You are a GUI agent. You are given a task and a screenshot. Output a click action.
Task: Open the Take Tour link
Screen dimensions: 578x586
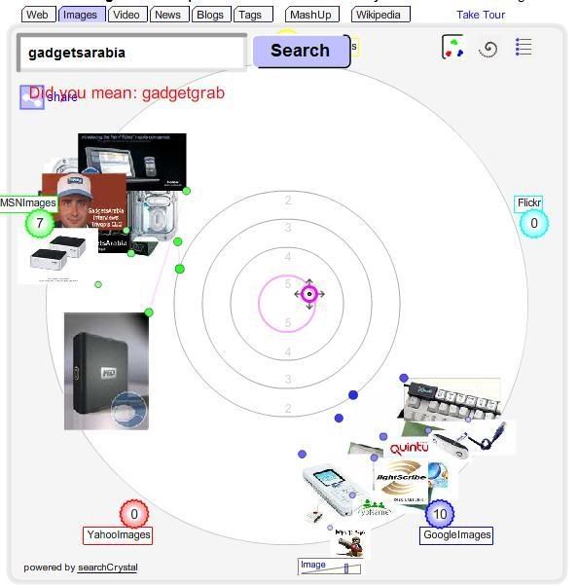click(x=481, y=15)
